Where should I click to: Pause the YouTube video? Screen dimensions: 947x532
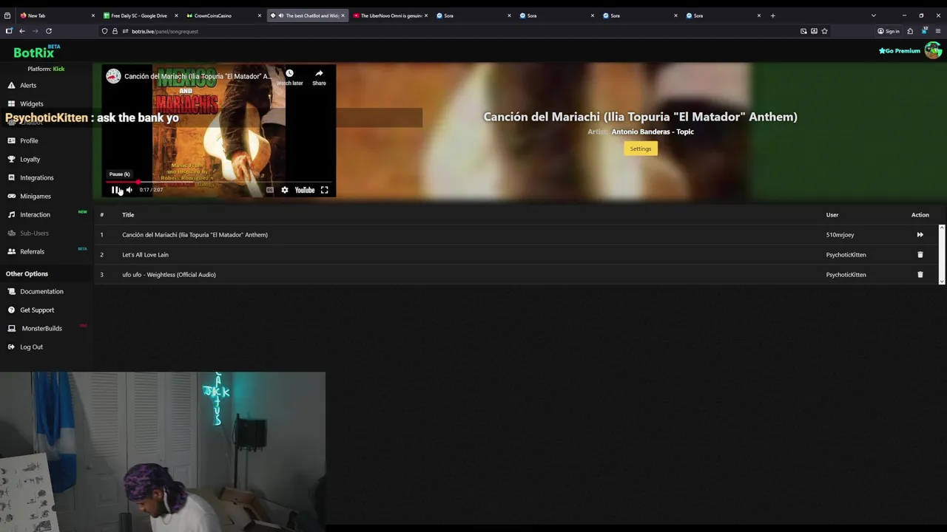click(114, 190)
